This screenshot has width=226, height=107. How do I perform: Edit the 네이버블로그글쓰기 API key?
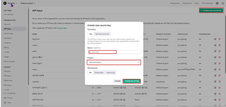point(215,88)
